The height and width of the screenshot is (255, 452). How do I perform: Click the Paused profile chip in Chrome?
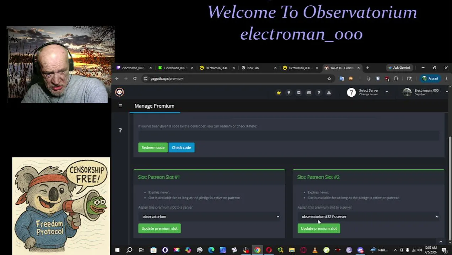(430, 79)
